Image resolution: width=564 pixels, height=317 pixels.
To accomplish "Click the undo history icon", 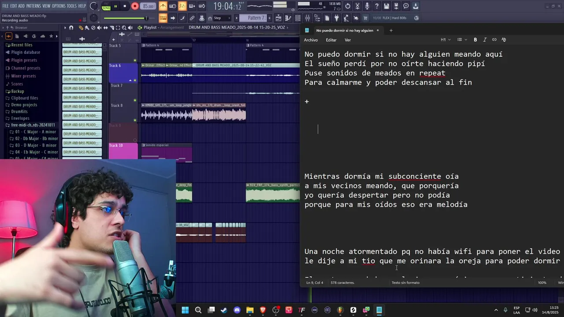I will click(x=348, y=6).
